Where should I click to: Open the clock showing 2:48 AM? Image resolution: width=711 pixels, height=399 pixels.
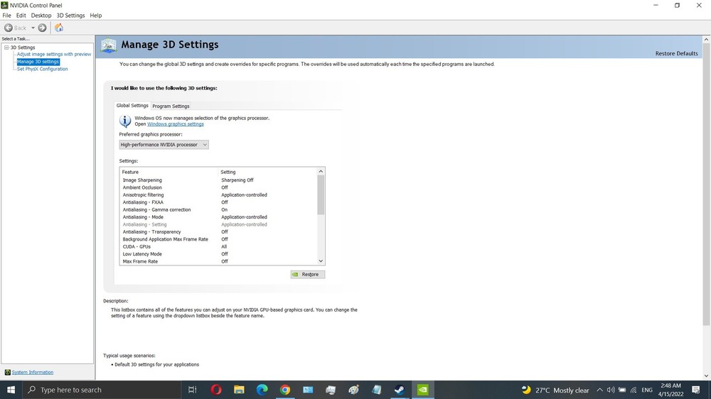point(670,390)
